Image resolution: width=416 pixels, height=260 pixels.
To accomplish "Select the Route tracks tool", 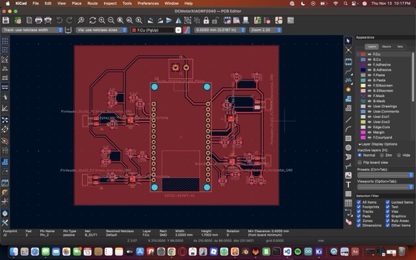I will [x=348, y=71].
